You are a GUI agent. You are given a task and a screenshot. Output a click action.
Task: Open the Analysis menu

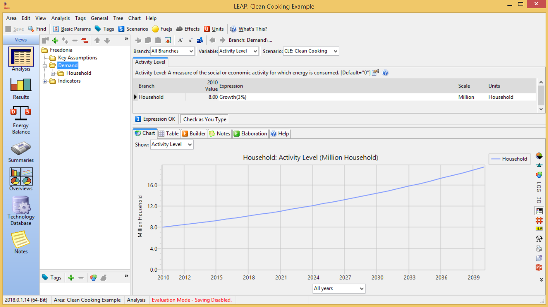point(61,18)
